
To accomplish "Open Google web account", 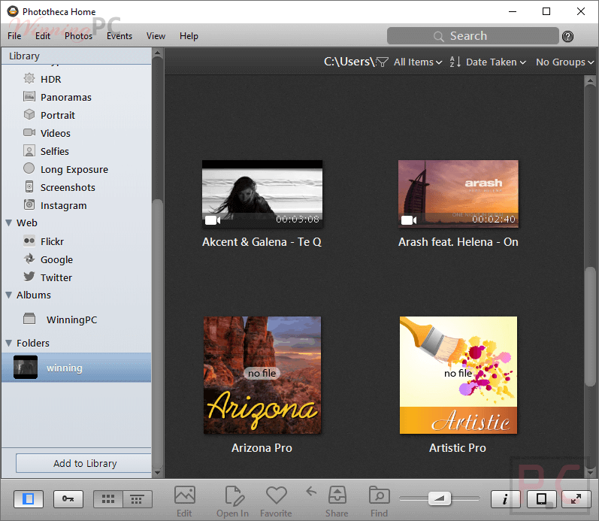I will (56, 259).
